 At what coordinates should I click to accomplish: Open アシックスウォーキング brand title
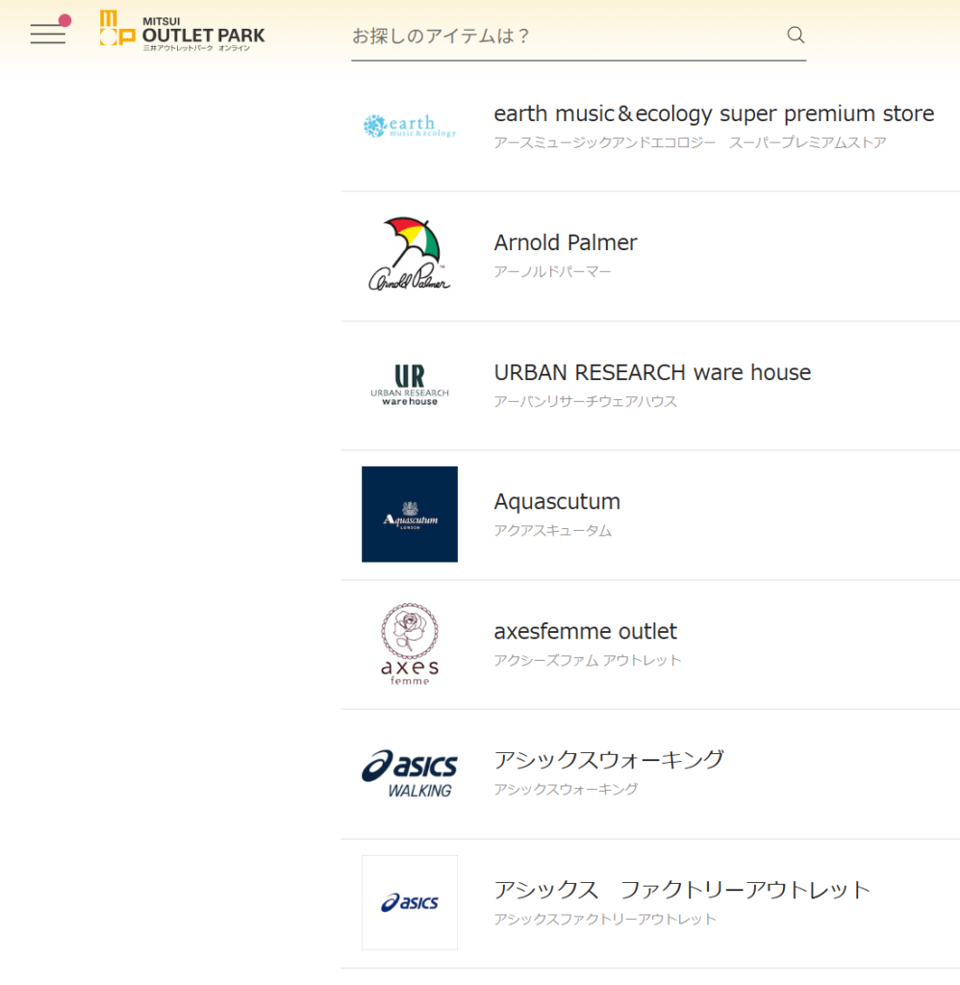[609, 760]
